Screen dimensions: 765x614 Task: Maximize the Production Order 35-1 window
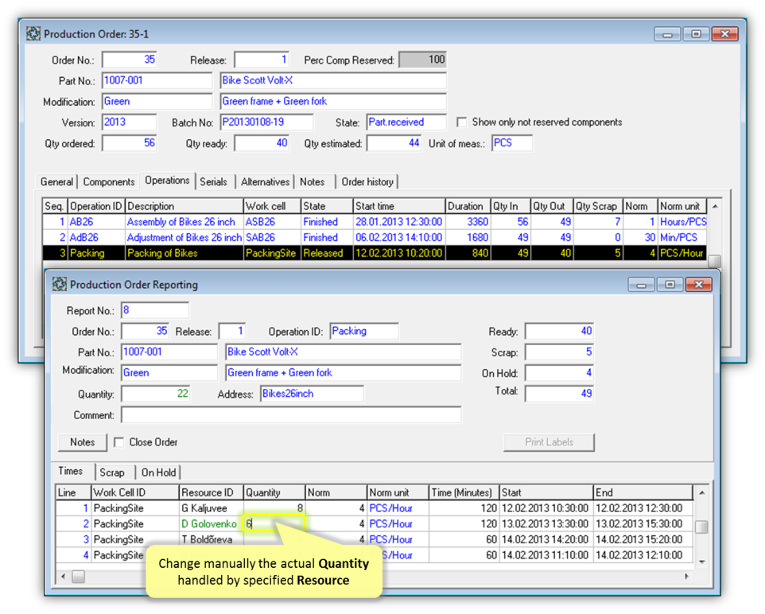pyautogui.click(x=696, y=34)
